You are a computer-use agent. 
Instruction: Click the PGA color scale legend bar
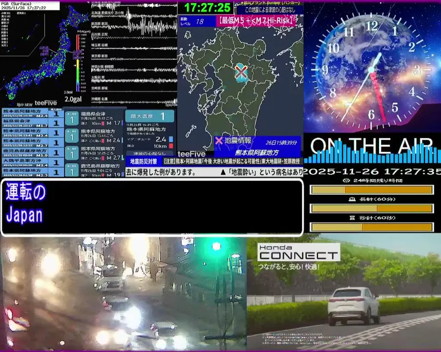[x=78, y=63]
